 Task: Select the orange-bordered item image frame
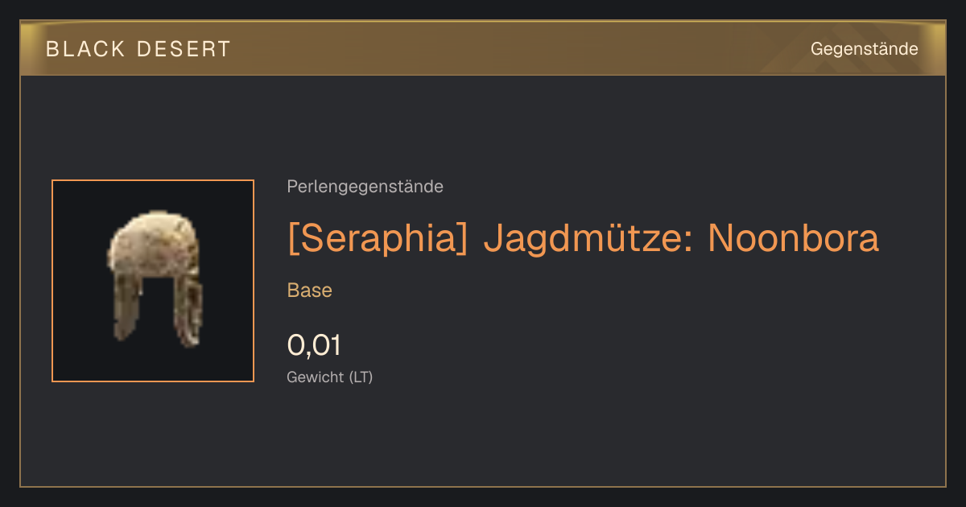point(153,281)
